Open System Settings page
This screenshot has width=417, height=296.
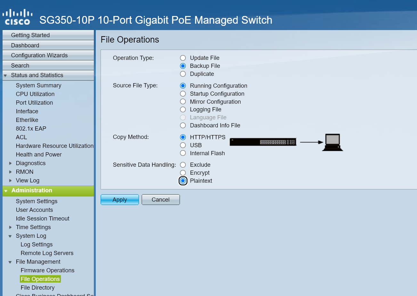37,201
